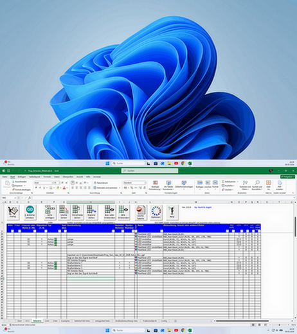The height and width of the screenshot is (334, 297).
Task: Click the Kopiere Zeilen icon
Action: point(91,212)
